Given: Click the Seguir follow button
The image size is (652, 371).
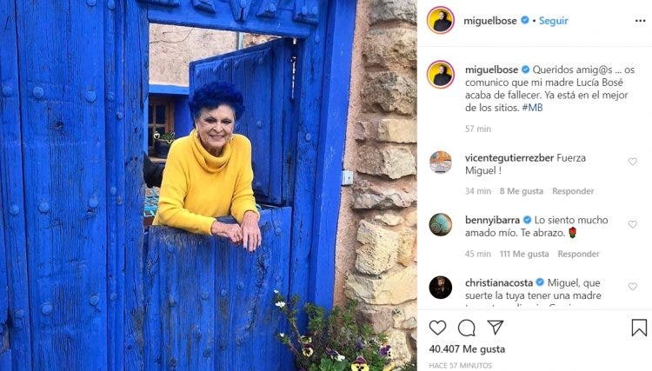Looking at the screenshot, I should [554, 20].
